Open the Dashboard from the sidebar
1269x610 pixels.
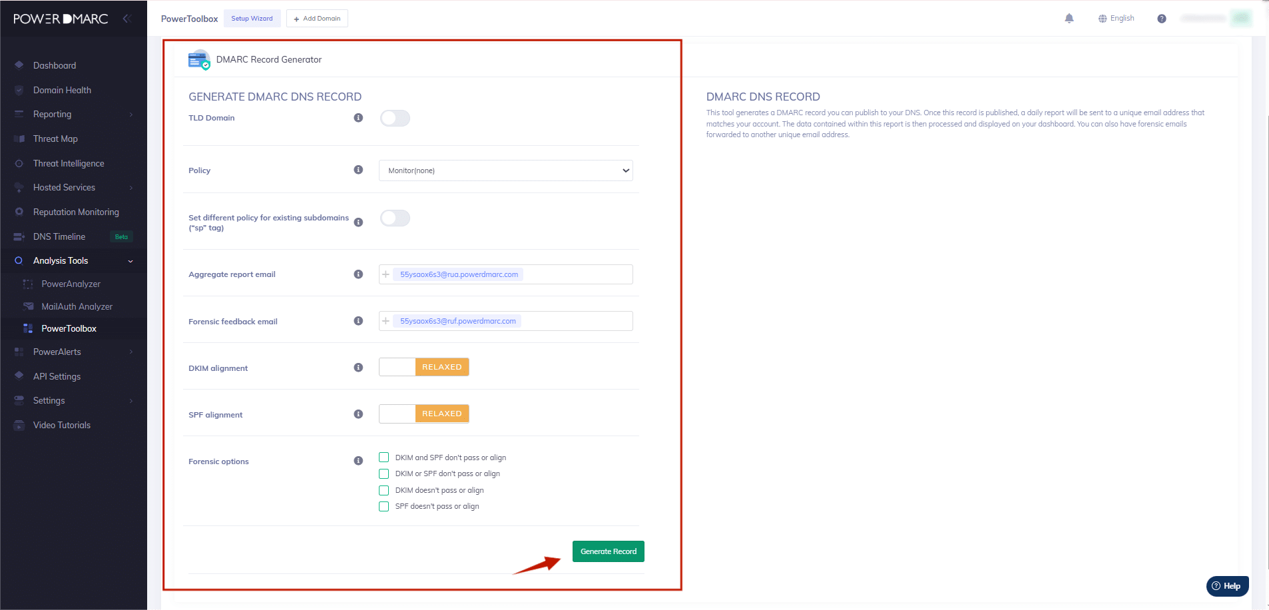click(55, 65)
